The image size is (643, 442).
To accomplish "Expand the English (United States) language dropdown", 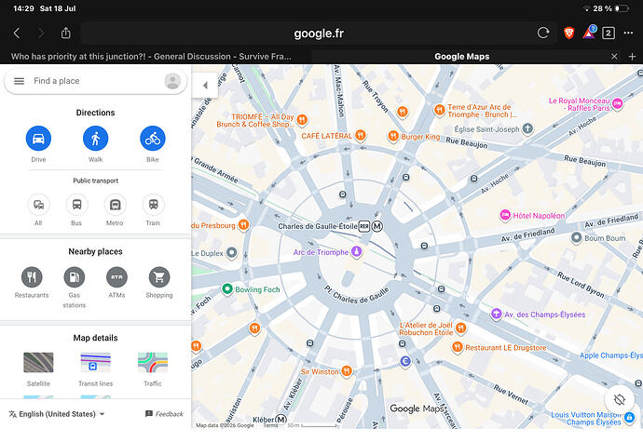I will tap(57, 414).
